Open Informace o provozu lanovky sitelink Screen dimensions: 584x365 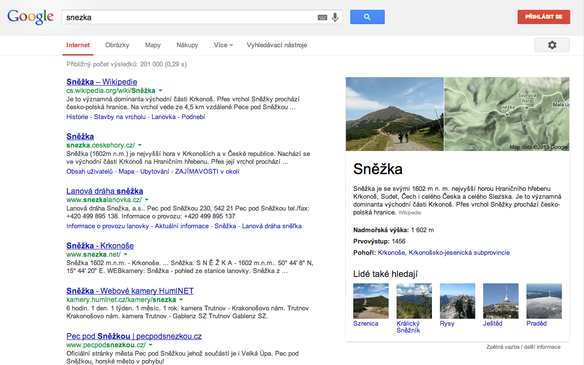click(107, 226)
